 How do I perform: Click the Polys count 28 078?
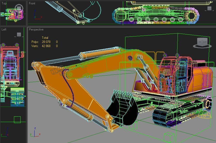(46, 42)
